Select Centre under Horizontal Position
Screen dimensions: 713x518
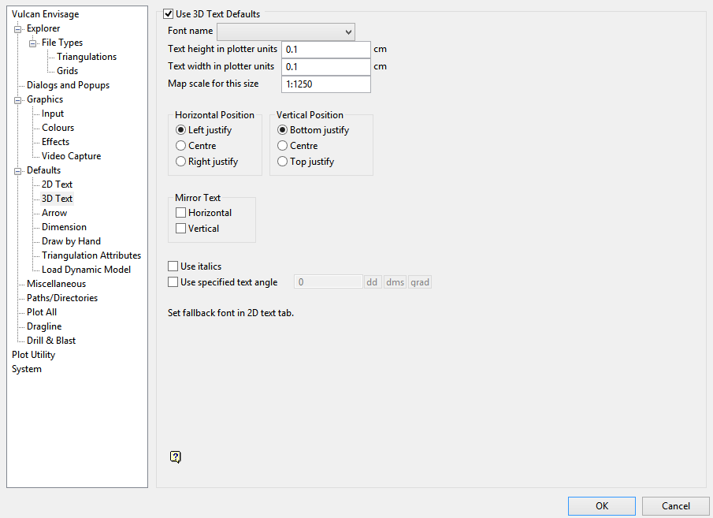pos(181,146)
